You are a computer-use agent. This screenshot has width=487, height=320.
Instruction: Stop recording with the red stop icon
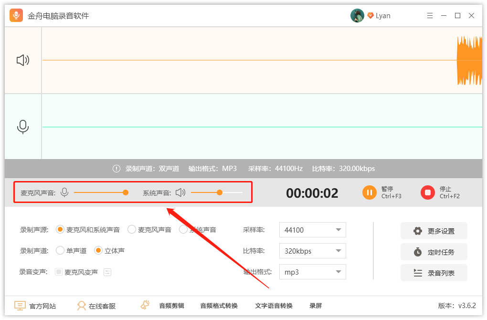point(427,192)
